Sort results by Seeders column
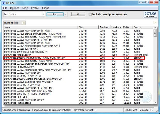The image size is (160, 114). 104,27
